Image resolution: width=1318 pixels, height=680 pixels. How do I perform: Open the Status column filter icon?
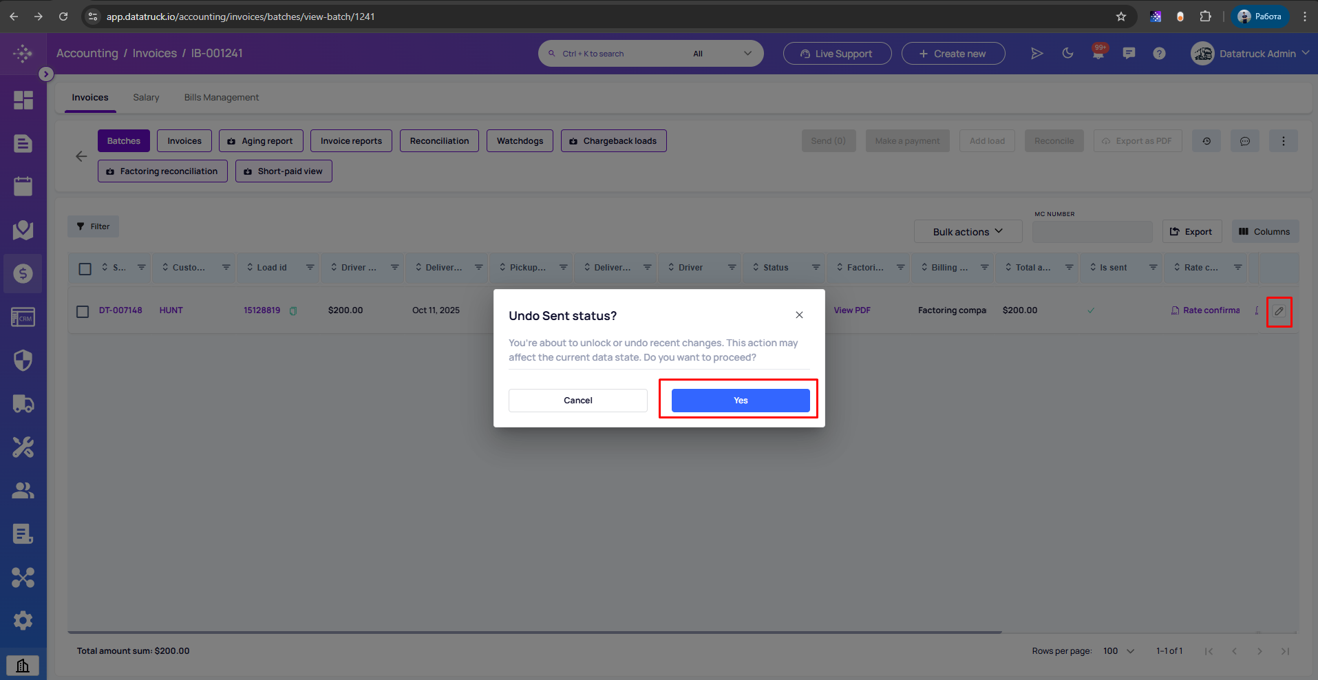pos(816,268)
